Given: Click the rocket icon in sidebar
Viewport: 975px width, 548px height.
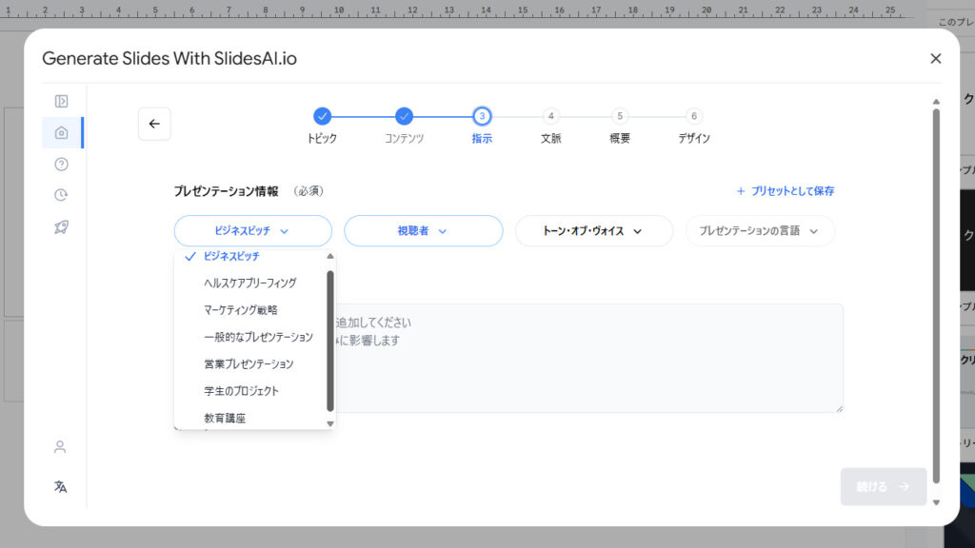Looking at the screenshot, I should pyautogui.click(x=61, y=226).
